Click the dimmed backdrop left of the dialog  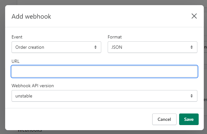pos(2,64)
